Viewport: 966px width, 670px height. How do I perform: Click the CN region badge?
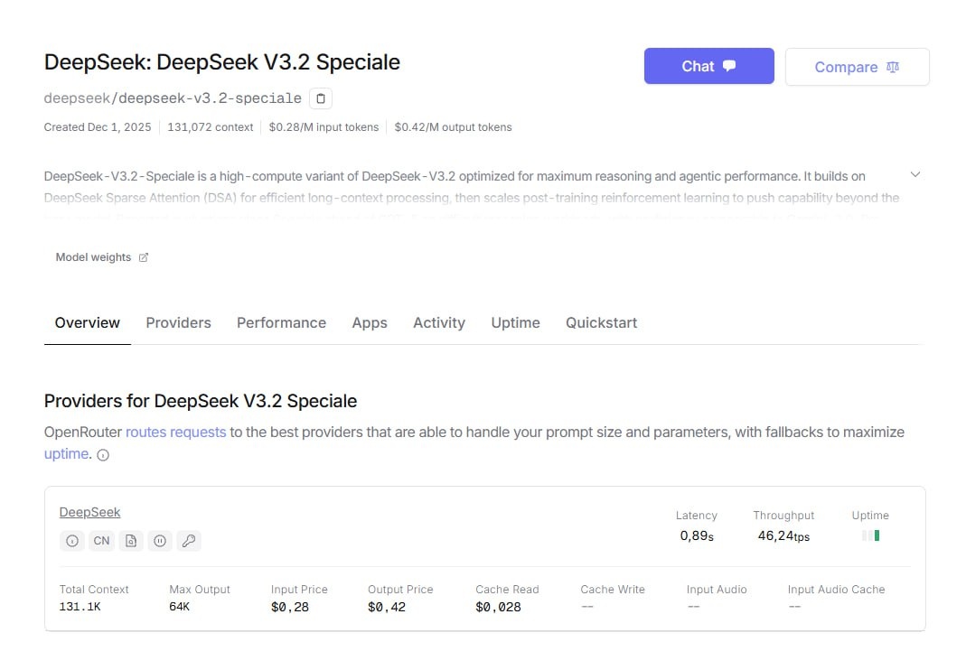click(101, 541)
